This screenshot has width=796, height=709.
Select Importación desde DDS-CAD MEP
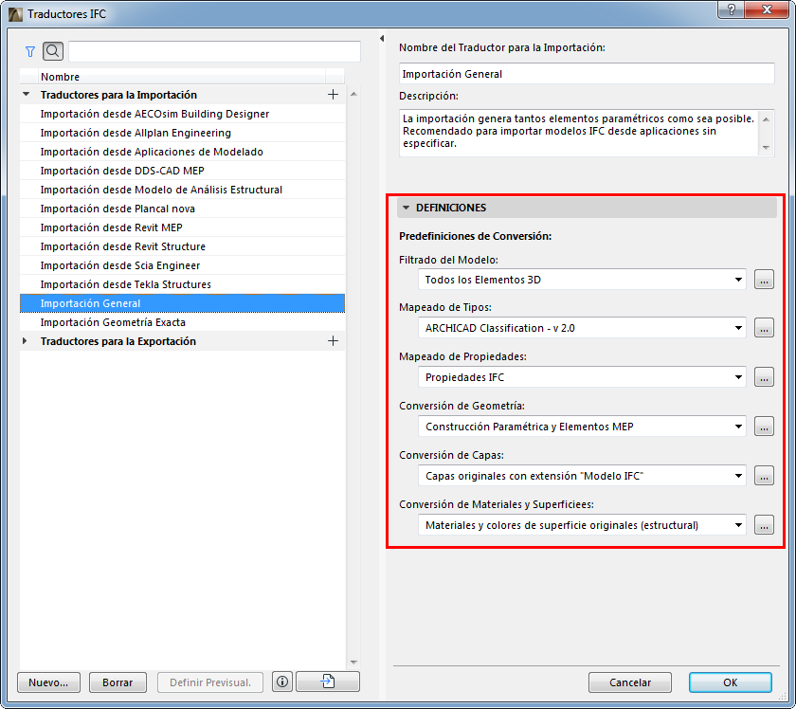pos(182,171)
